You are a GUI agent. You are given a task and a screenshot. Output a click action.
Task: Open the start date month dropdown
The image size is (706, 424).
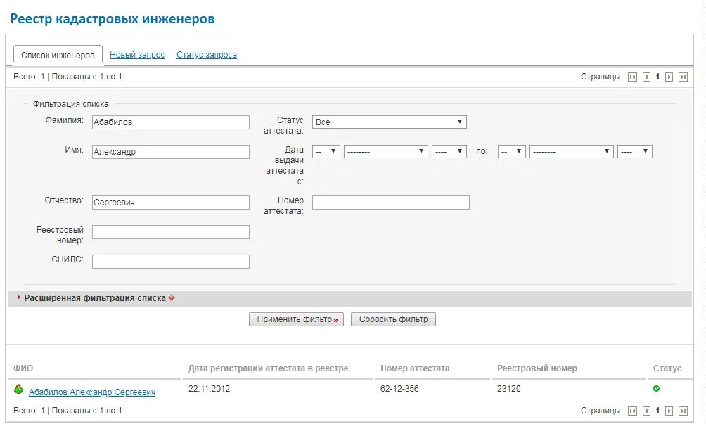coord(386,152)
